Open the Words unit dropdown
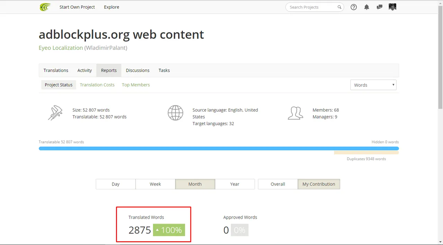The width and height of the screenshot is (443, 245). 373,85
